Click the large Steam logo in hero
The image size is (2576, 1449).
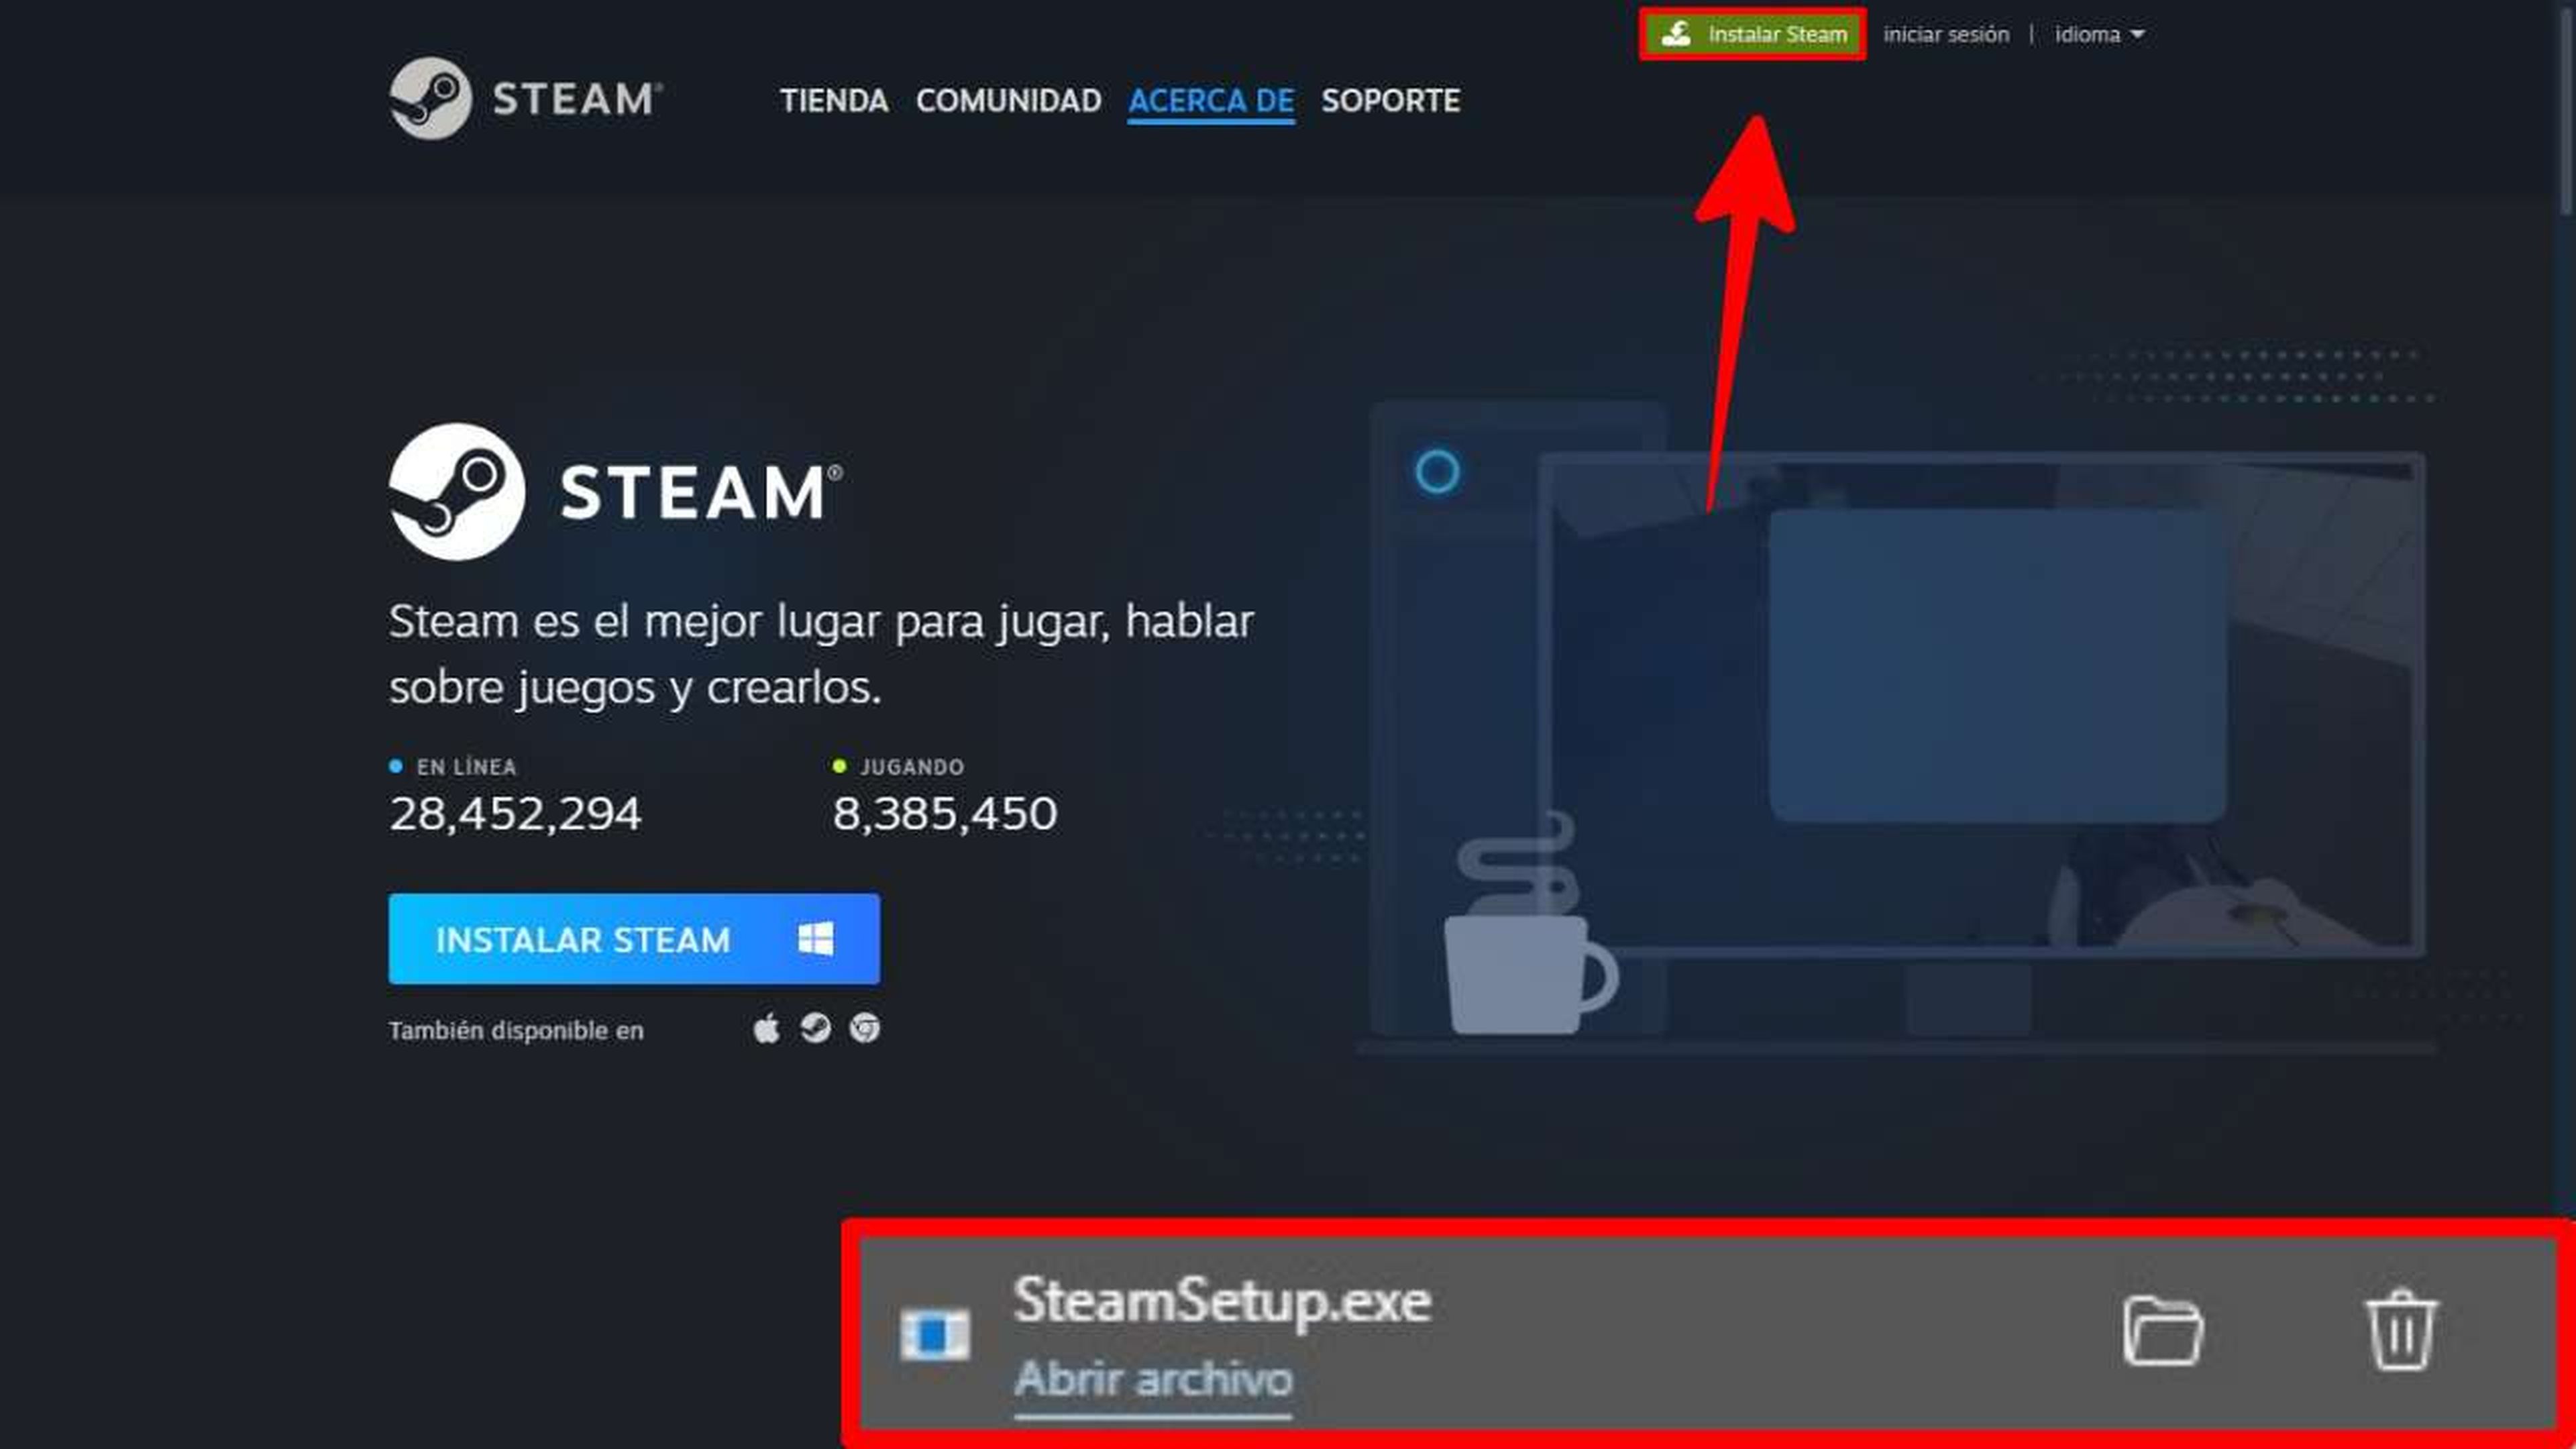point(615,492)
